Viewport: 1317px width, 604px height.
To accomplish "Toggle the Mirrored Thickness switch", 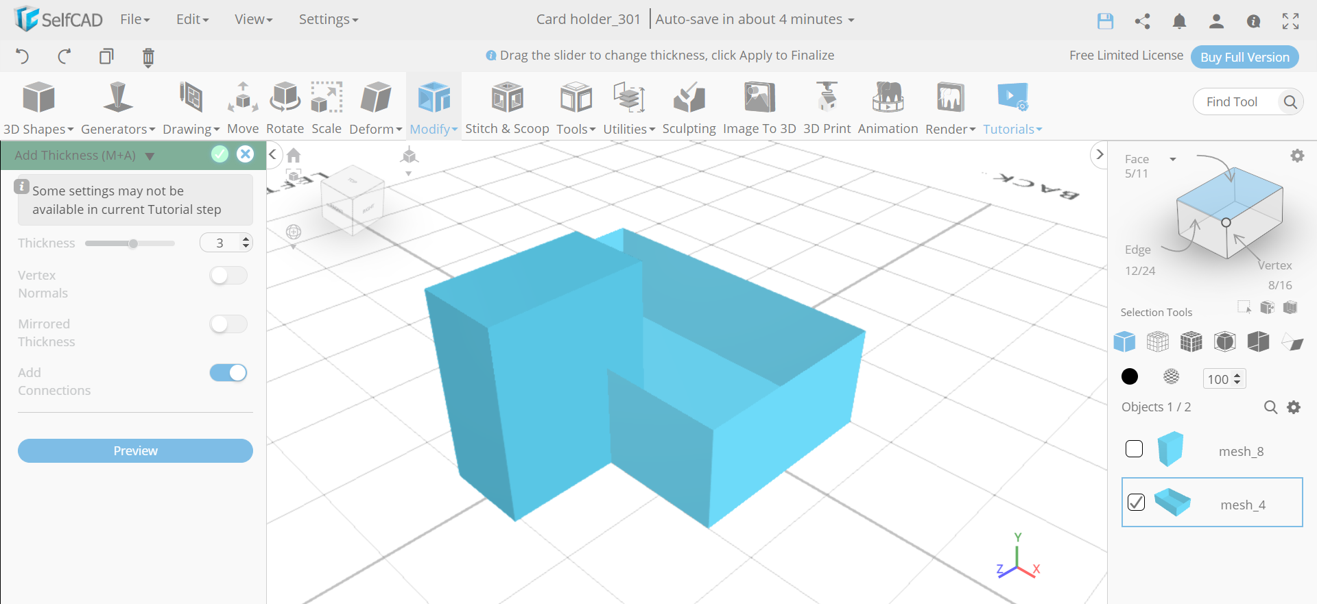I will [228, 324].
